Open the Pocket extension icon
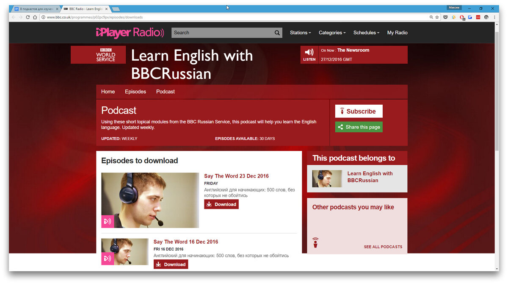 [x=445, y=17]
